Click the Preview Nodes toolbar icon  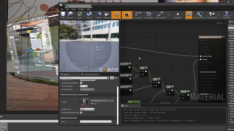tap(212, 15)
